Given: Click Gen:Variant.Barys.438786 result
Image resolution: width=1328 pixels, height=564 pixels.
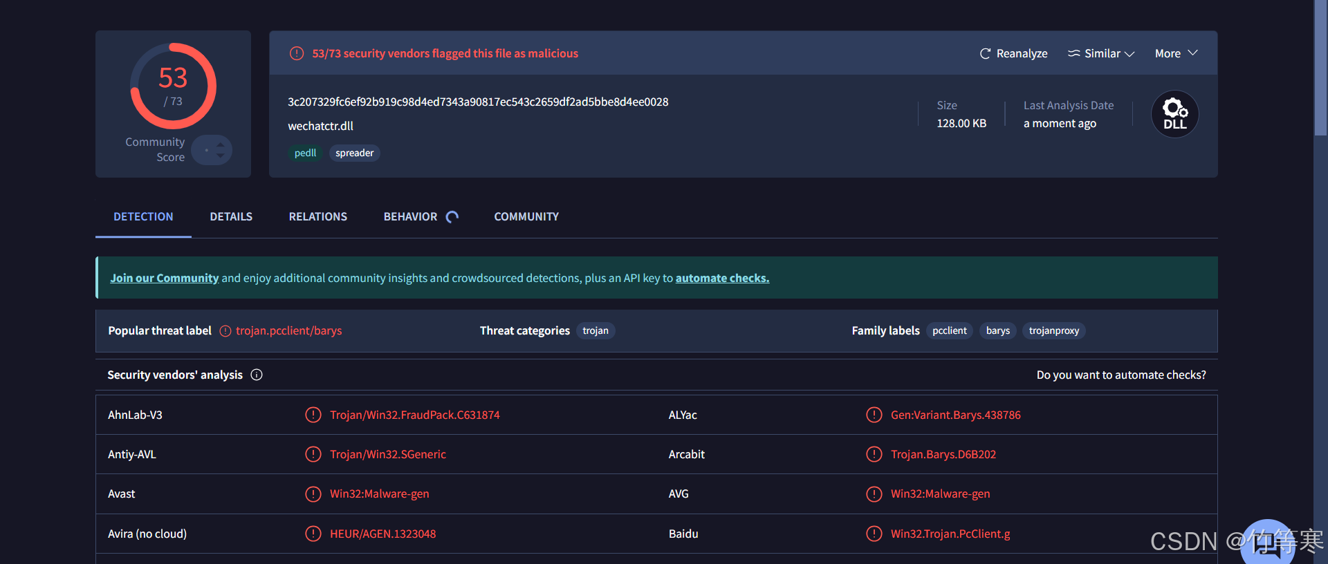Looking at the screenshot, I should pyautogui.click(x=956, y=415).
